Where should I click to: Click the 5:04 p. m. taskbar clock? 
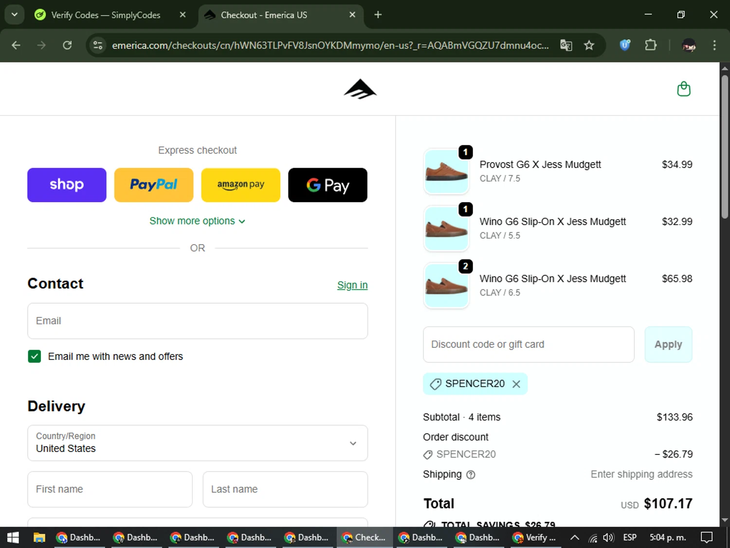pyautogui.click(x=668, y=537)
